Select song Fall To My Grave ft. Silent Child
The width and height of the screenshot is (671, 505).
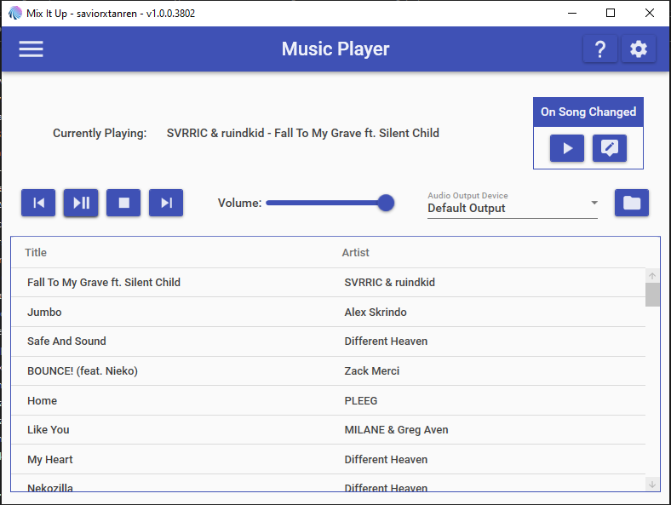[328, 283]
